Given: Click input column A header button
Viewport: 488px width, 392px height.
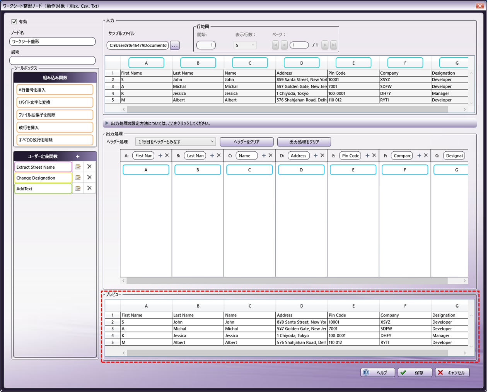Looking at the screenshot, I should 146,63.
